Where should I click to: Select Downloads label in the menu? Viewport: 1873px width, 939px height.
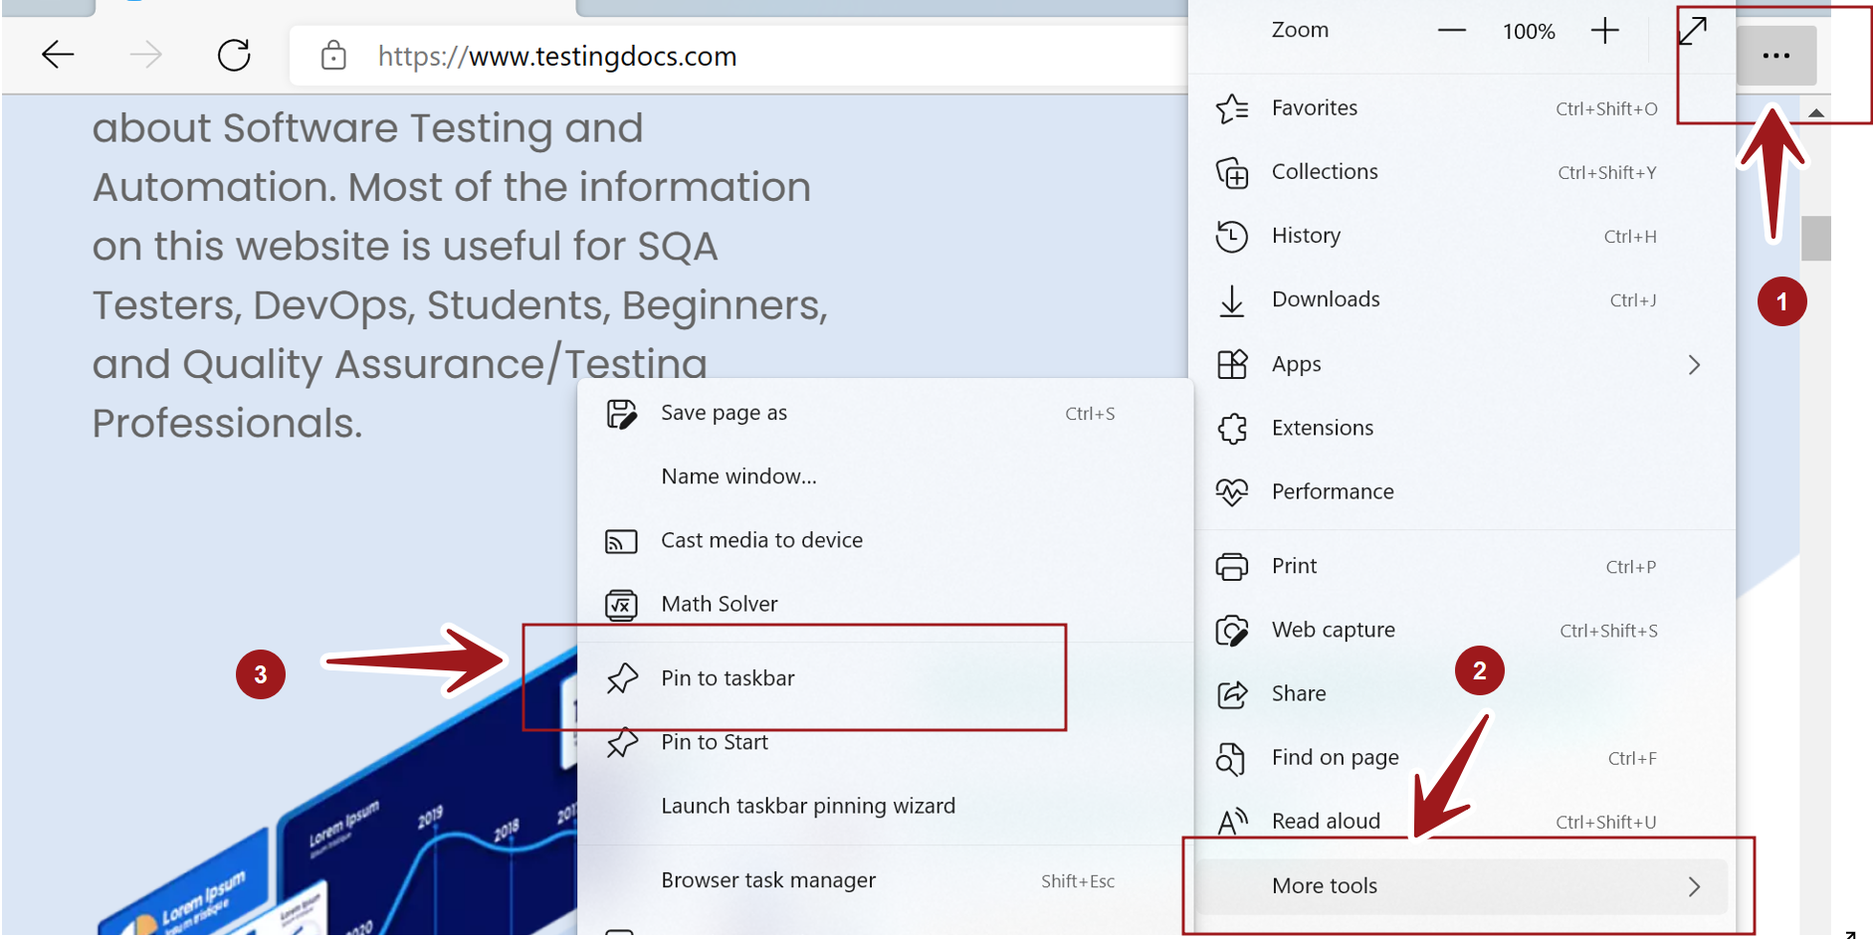(x=1326, y=299)
